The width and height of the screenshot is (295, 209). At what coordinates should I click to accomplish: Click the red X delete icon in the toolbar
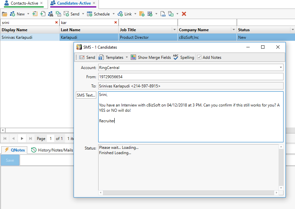click(x=184, y=14)
